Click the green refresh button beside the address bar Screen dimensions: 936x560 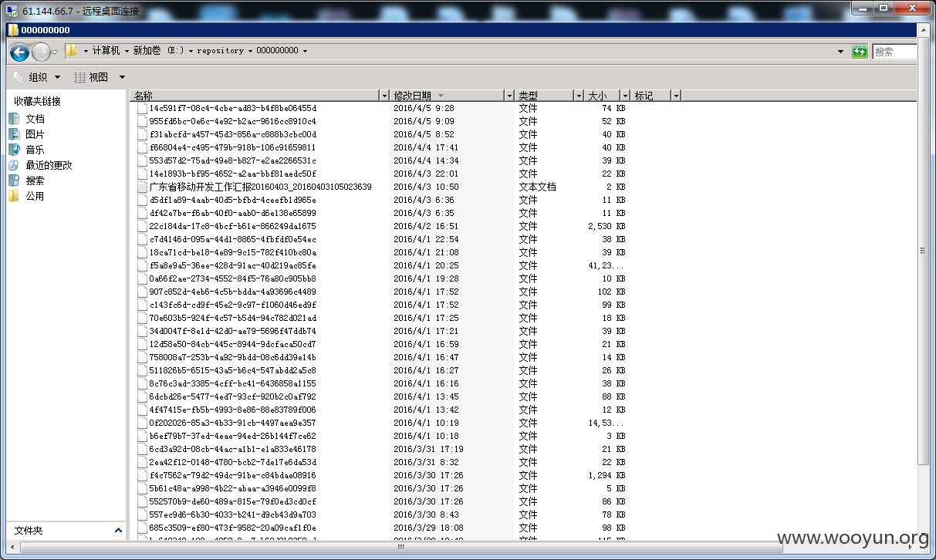860,52
